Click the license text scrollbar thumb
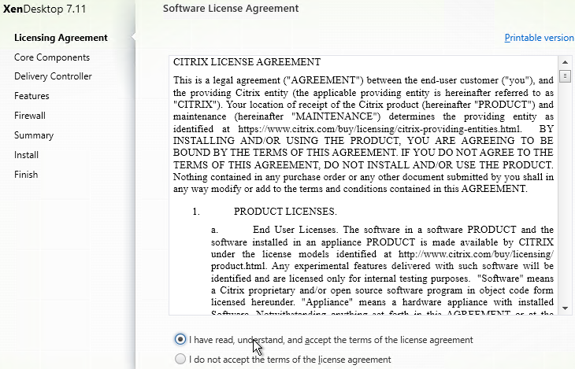Screen dimensions: 575x369 coord(565,76)
